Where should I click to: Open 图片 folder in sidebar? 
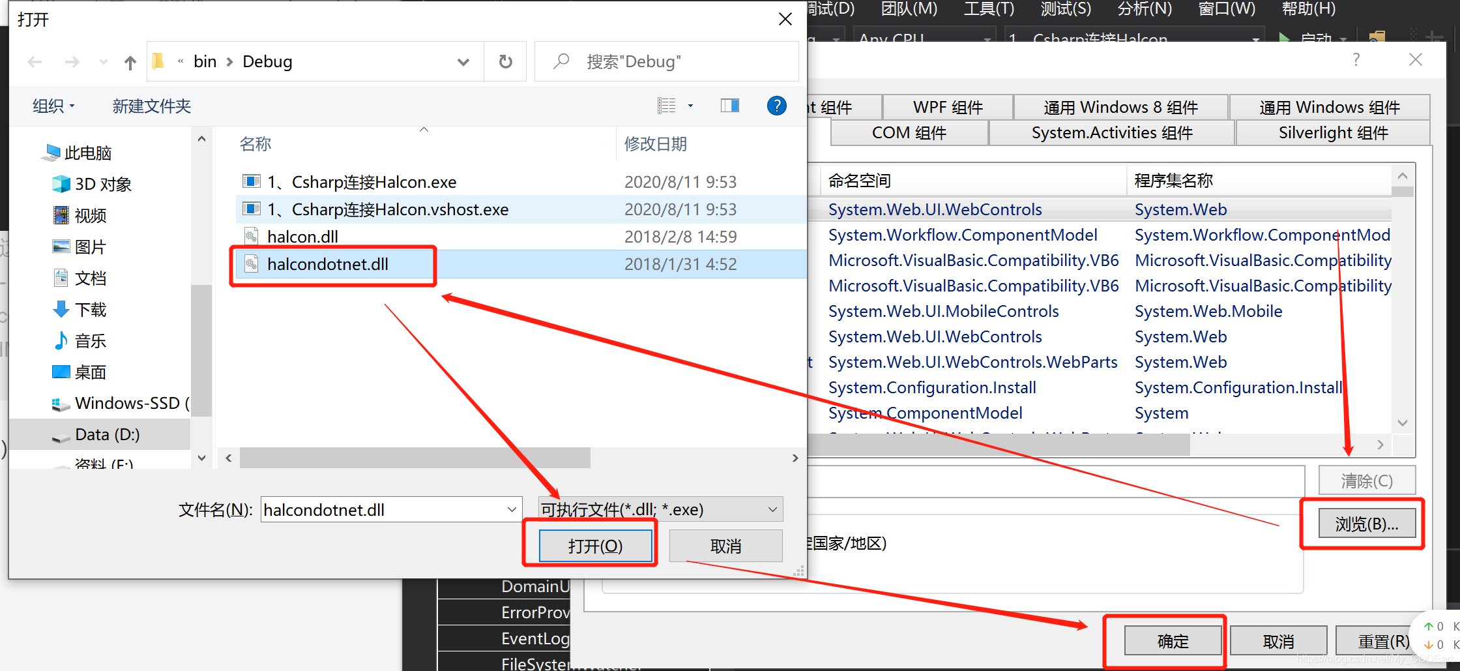(x=80, y=246)
